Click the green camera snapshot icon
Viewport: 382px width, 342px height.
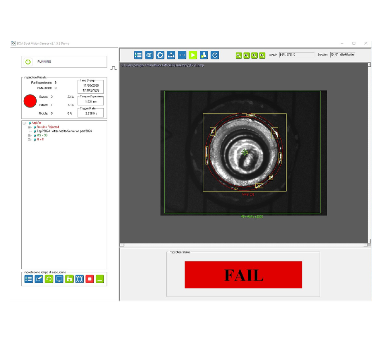click(x=69, y=279)
